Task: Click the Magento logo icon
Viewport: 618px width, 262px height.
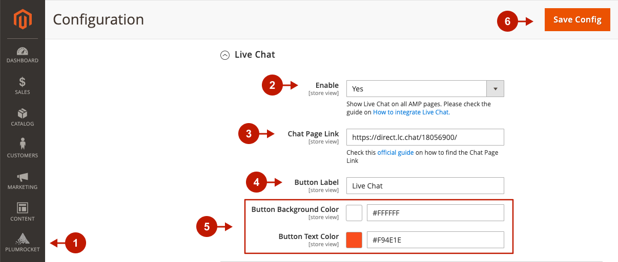Action: (23, 19)
